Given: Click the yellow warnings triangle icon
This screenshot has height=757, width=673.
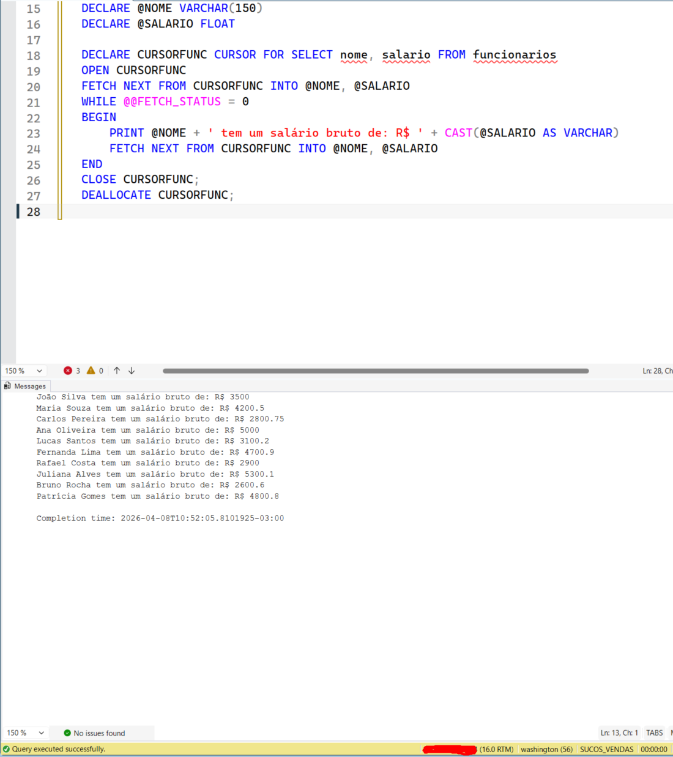Looking at the screenshot, I should (x=91, y=371).
